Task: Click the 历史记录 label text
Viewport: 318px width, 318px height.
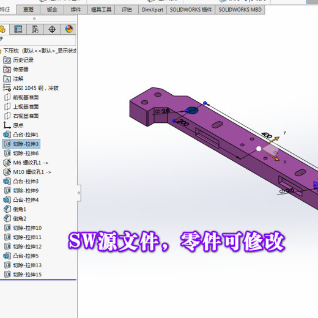Action: coord(23,60)
